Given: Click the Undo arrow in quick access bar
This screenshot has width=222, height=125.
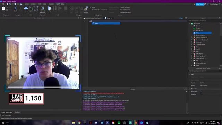Looking at the screenshot, I should (10, 4).
